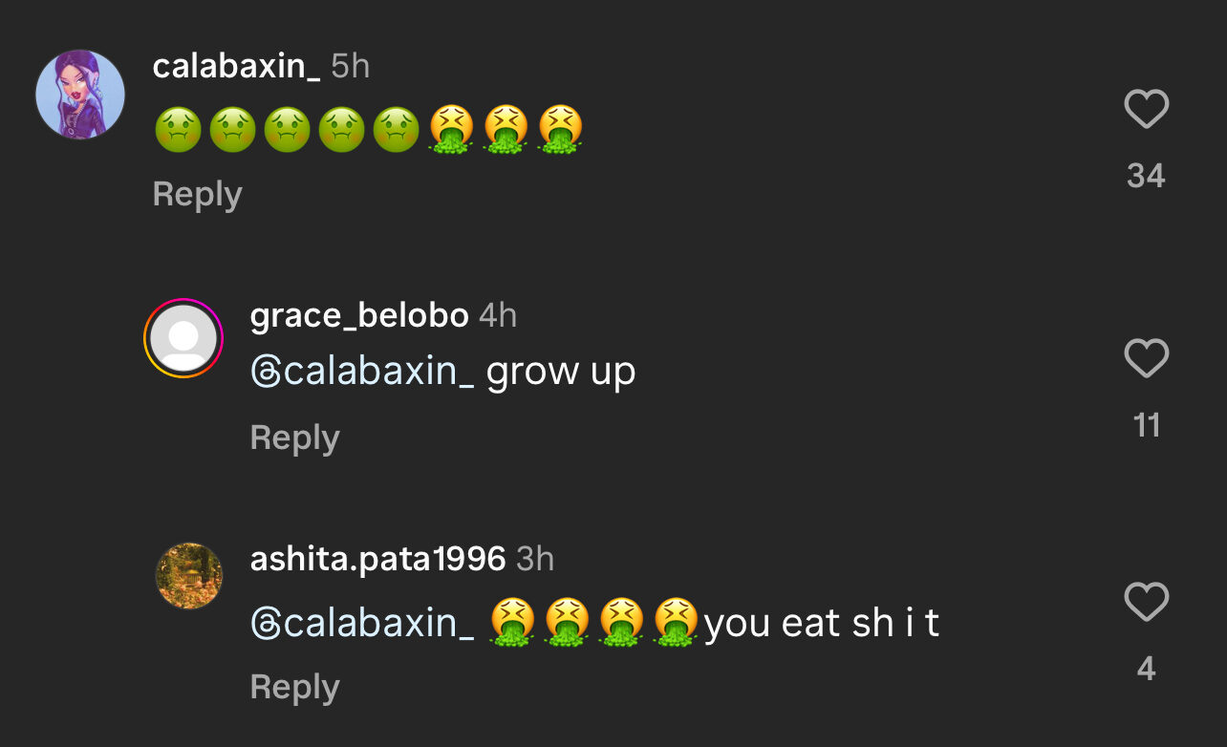Like ashita.pata1996's reply using the heart icon
The width and height of the screenshot is (1227, 747).
click(x=1146, y=603)
